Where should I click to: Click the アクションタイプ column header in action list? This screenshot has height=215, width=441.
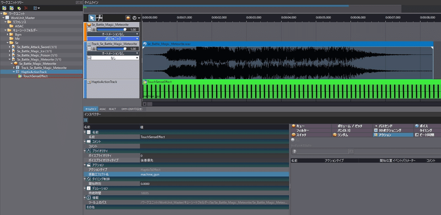[334, 161]
